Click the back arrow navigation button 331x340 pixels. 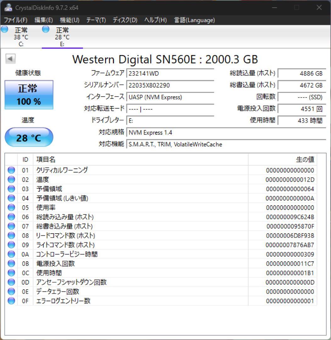tap(11, 59)
